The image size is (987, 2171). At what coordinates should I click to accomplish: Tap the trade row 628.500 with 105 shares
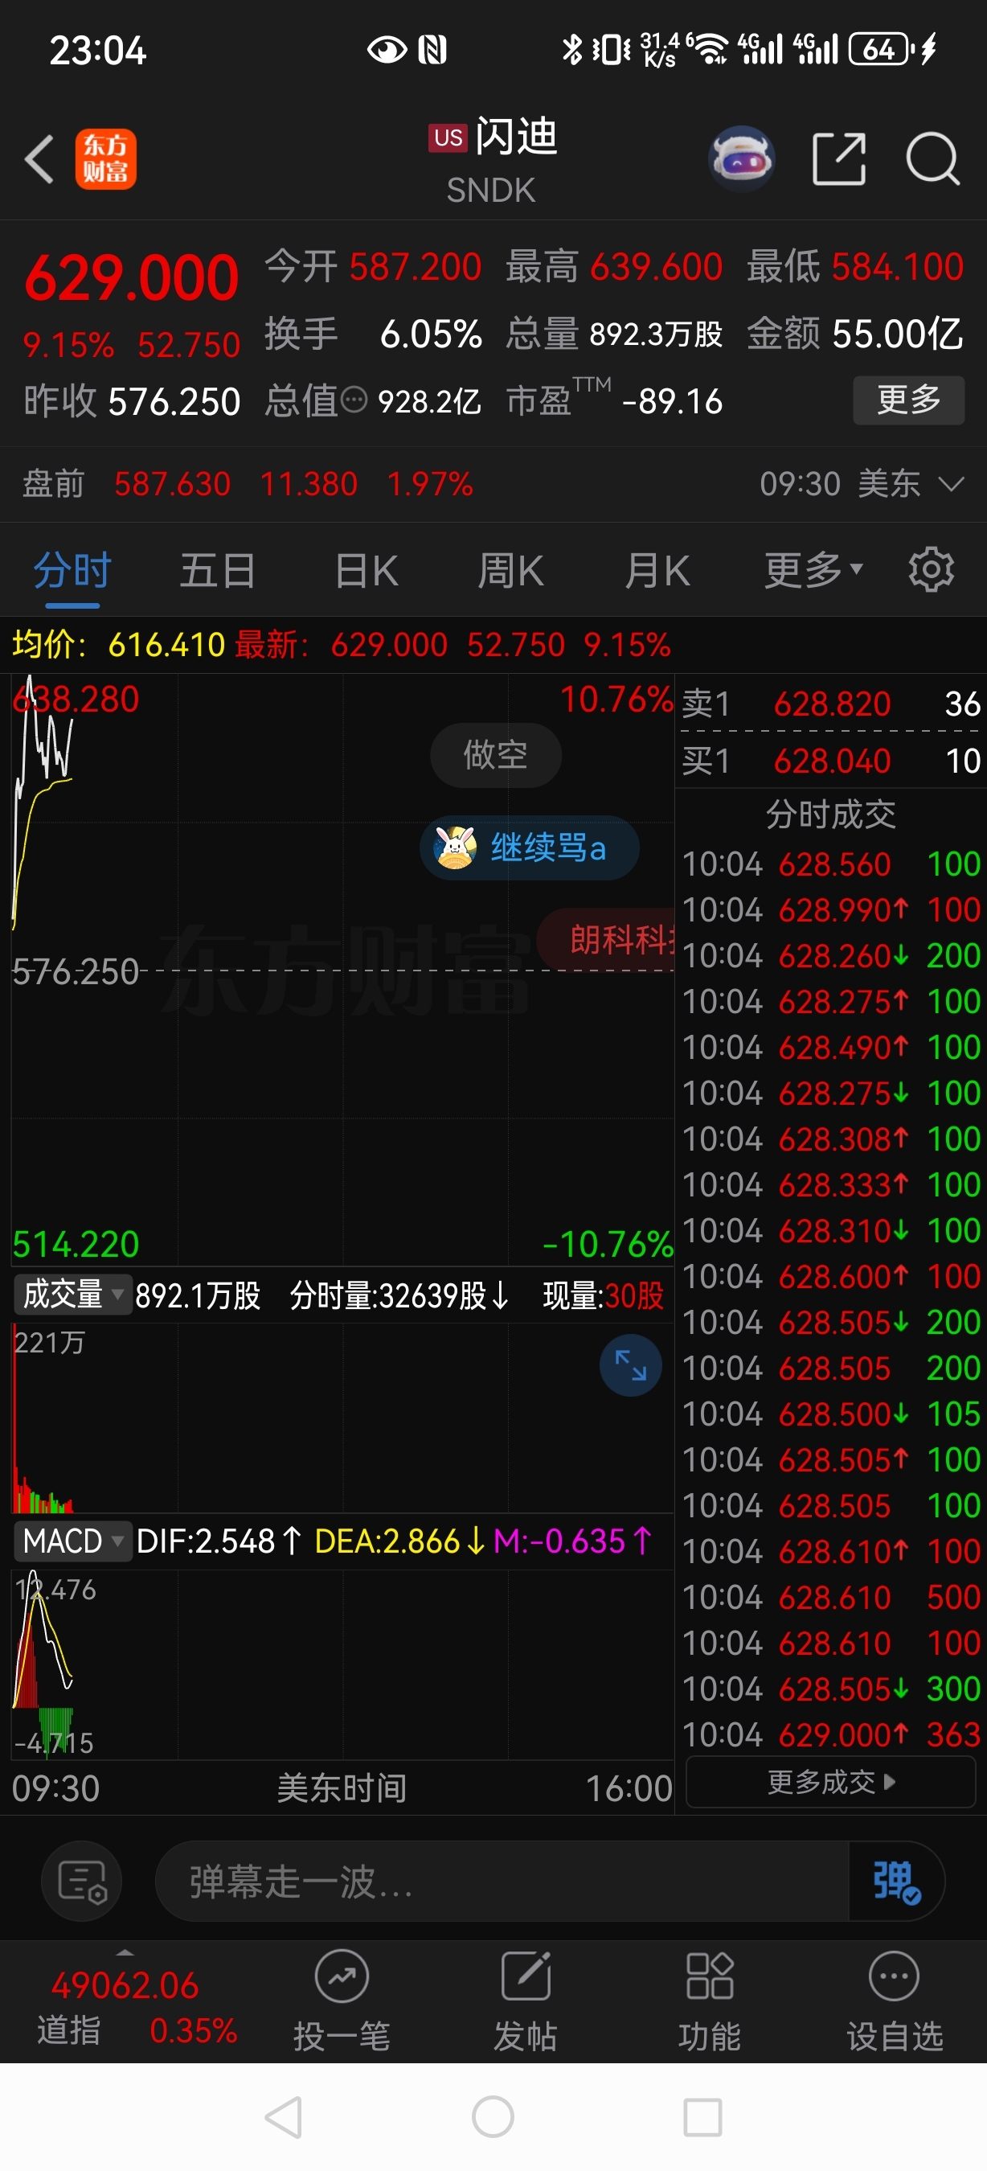[830, 1414]
